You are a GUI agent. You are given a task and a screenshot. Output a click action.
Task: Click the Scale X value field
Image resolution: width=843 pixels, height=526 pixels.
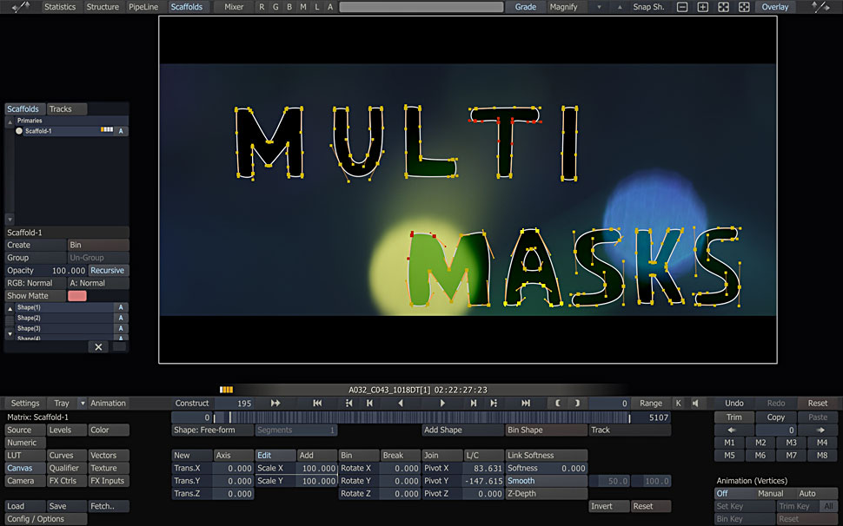coord(317,468)
